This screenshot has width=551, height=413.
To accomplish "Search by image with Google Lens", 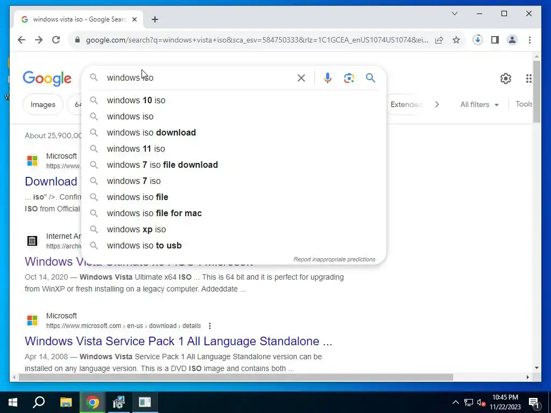I will [349, 77].
